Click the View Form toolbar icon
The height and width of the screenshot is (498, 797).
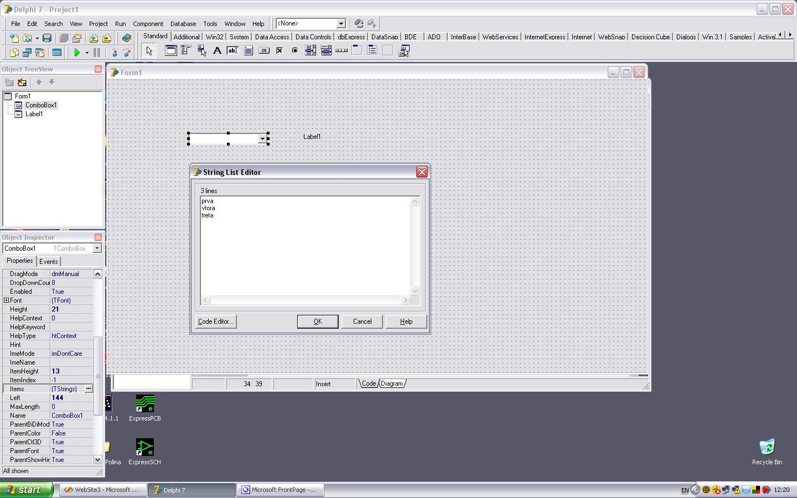tap(27, 53)
